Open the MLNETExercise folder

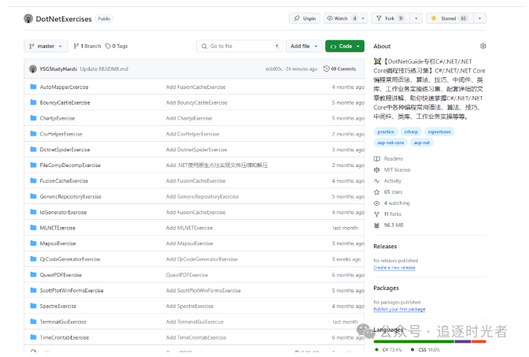[x=57, y=228]
